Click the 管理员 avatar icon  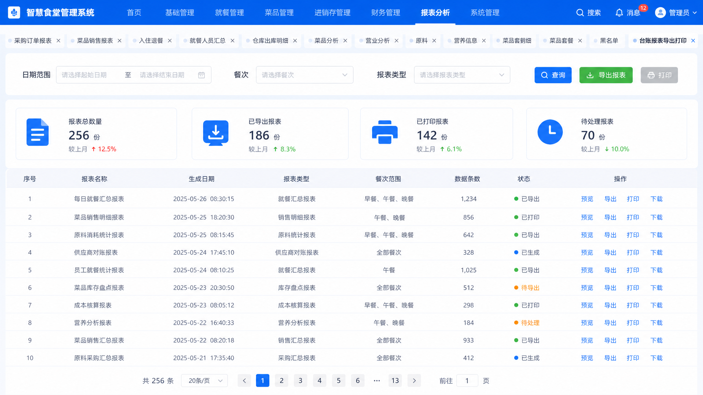(660, 13)
